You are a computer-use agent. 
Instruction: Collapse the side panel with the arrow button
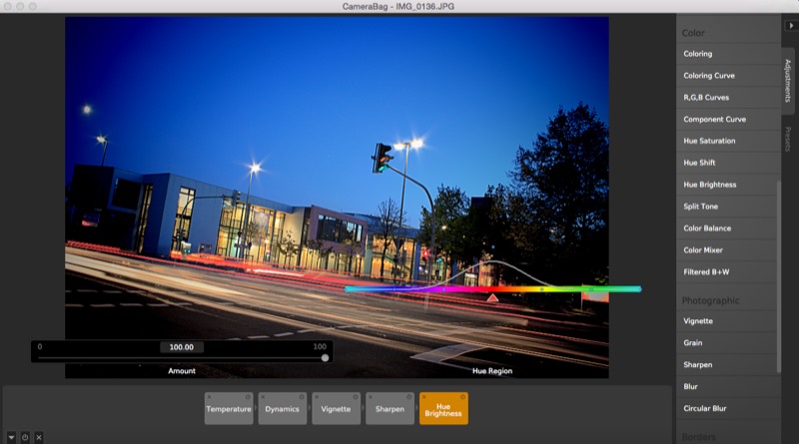coord(790,25)
